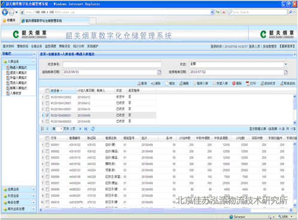Click the 起始制单日期 field showing 2010/04/01

point(110,72)
